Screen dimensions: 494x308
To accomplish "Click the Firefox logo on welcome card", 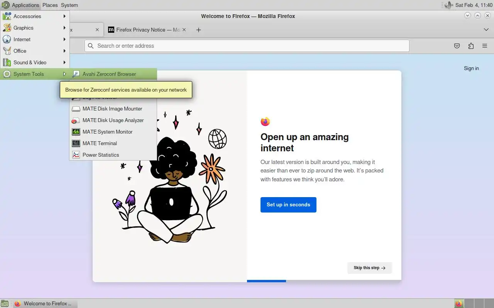I will tap(265, 122).
